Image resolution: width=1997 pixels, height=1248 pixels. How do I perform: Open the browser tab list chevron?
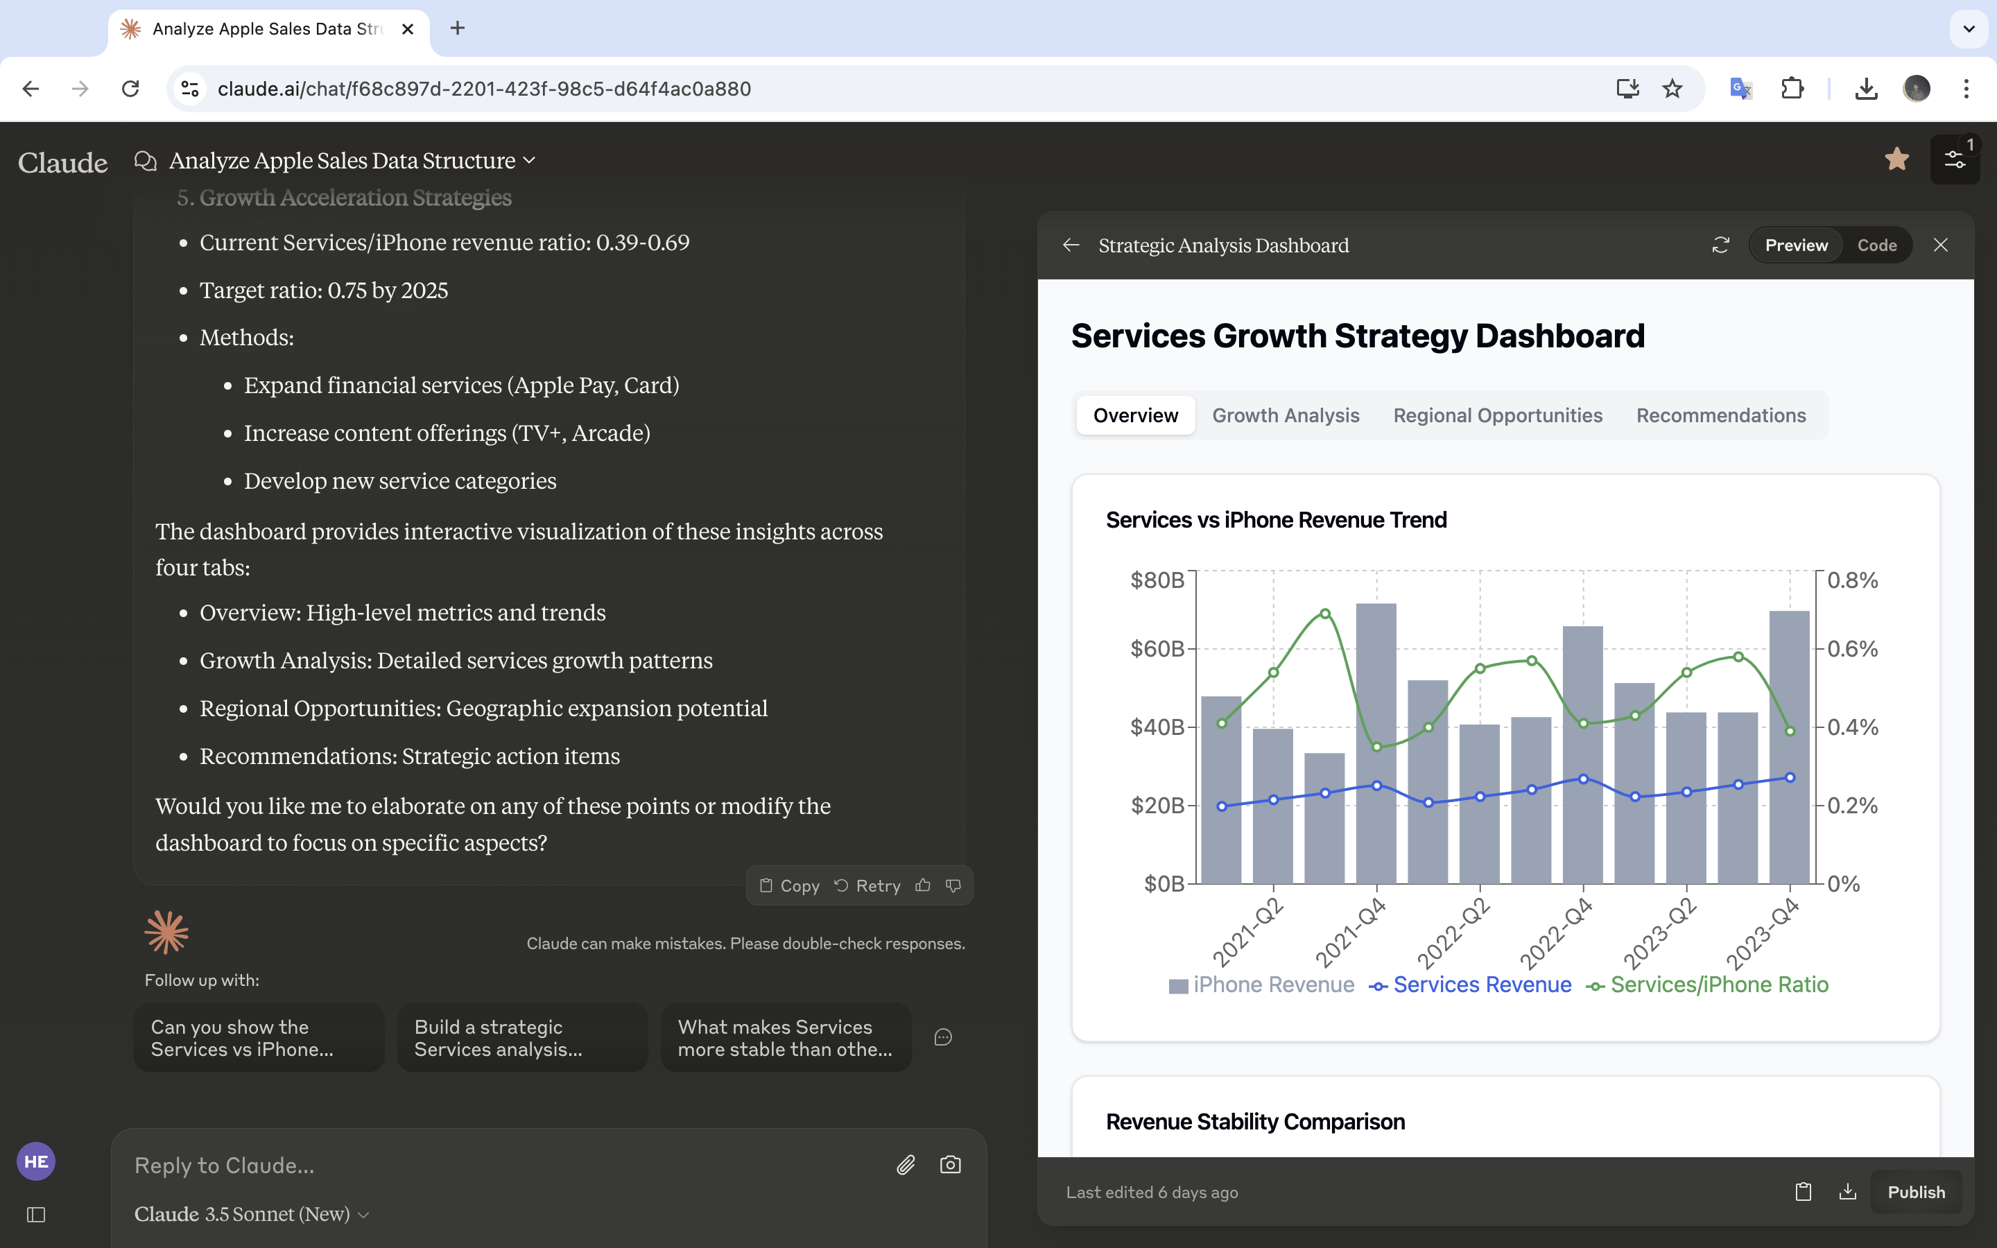pyautogui.click(x=1968, y=29)
